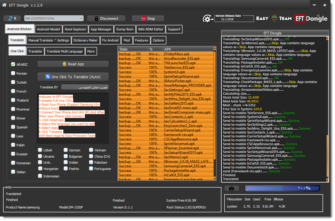Open the Translate Multi Language sub-tab
The height and width of the screenshot is (221, 335).
click(x=65, y=51)
